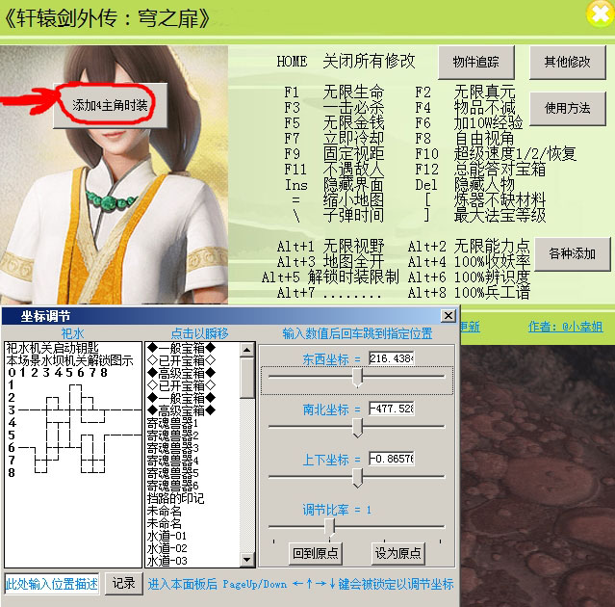Open the 各种添加 menu
This screenshot has height=607, width=615.
(x=573, y=254)
